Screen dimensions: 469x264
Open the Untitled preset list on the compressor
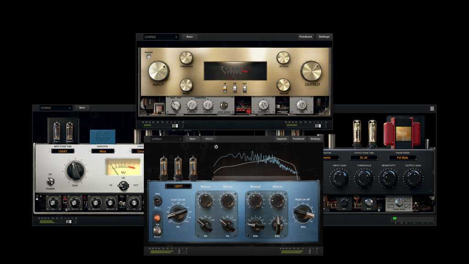[159, 36]
